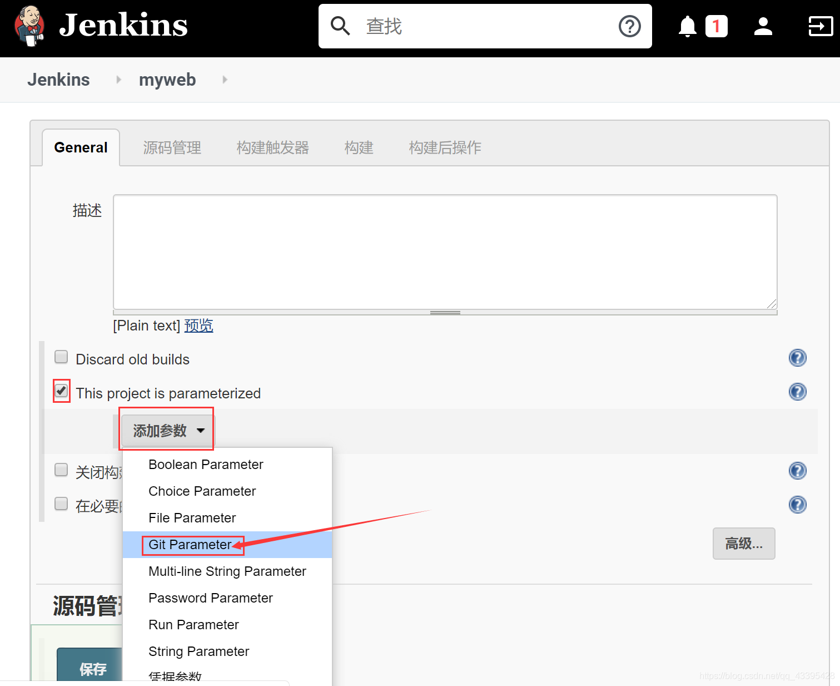Open help for Discard old builds
840x686 pixels.
coord(798,358)
